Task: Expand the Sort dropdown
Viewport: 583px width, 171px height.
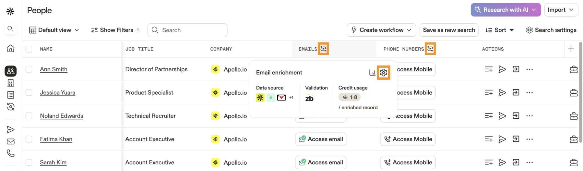Action: (x=499, y=30)
